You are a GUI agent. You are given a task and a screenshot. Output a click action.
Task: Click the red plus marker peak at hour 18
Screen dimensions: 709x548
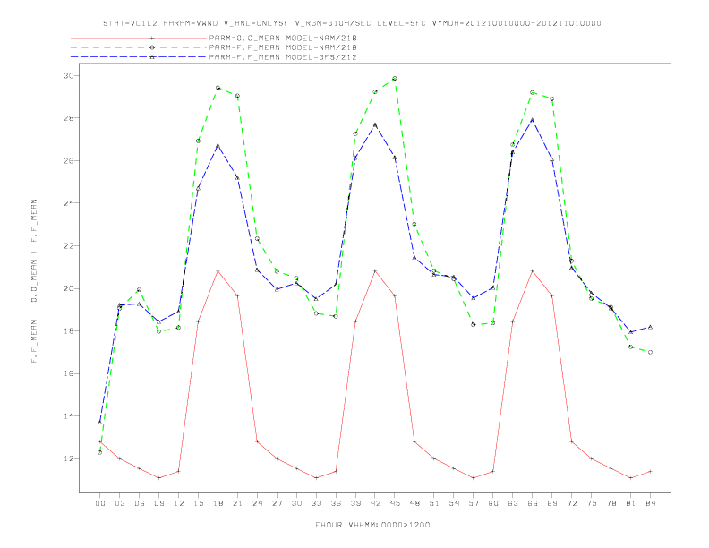(x=218, y=270)
